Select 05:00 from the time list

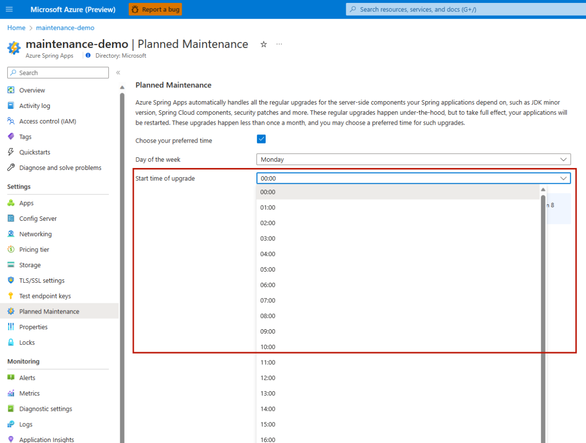click(268, 269)
